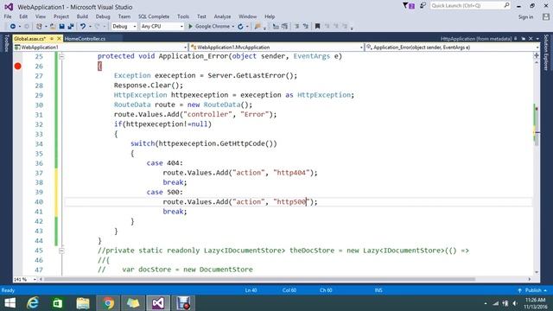
Task: Click the browser Refresh icon in toolbar
Action: (x=240, y=27)
